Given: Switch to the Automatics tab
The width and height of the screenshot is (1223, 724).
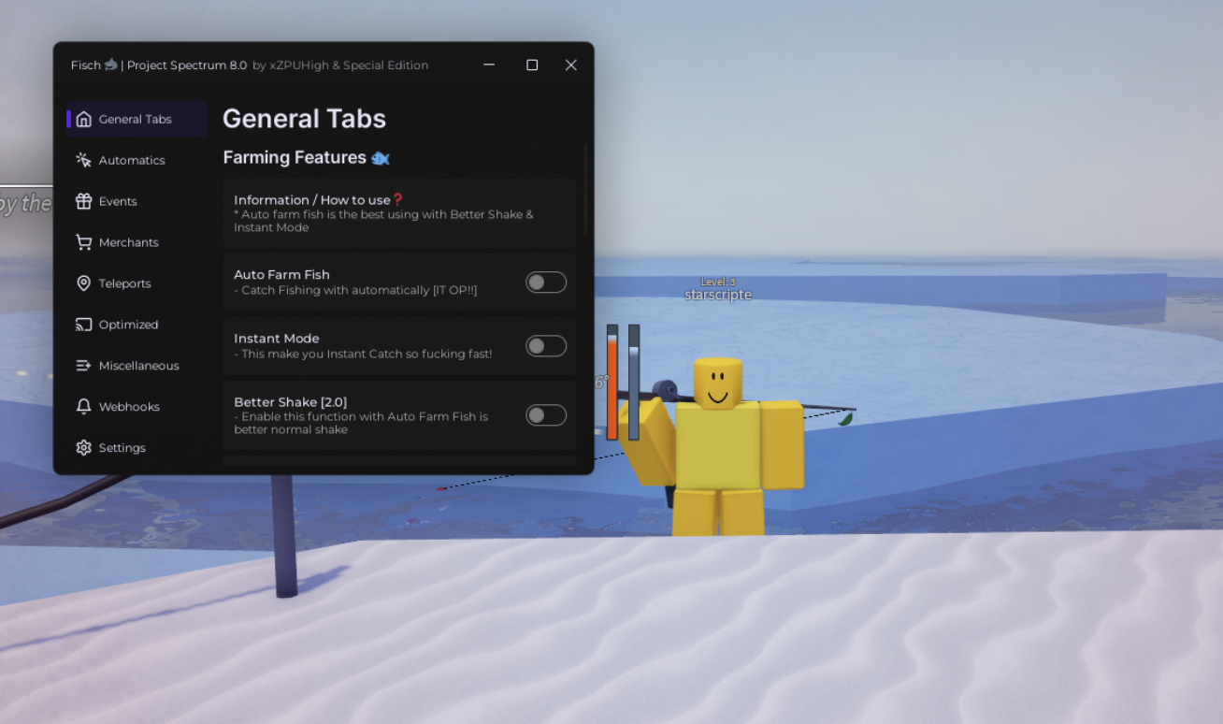Looking at the screenshot, I should point(132,160).
